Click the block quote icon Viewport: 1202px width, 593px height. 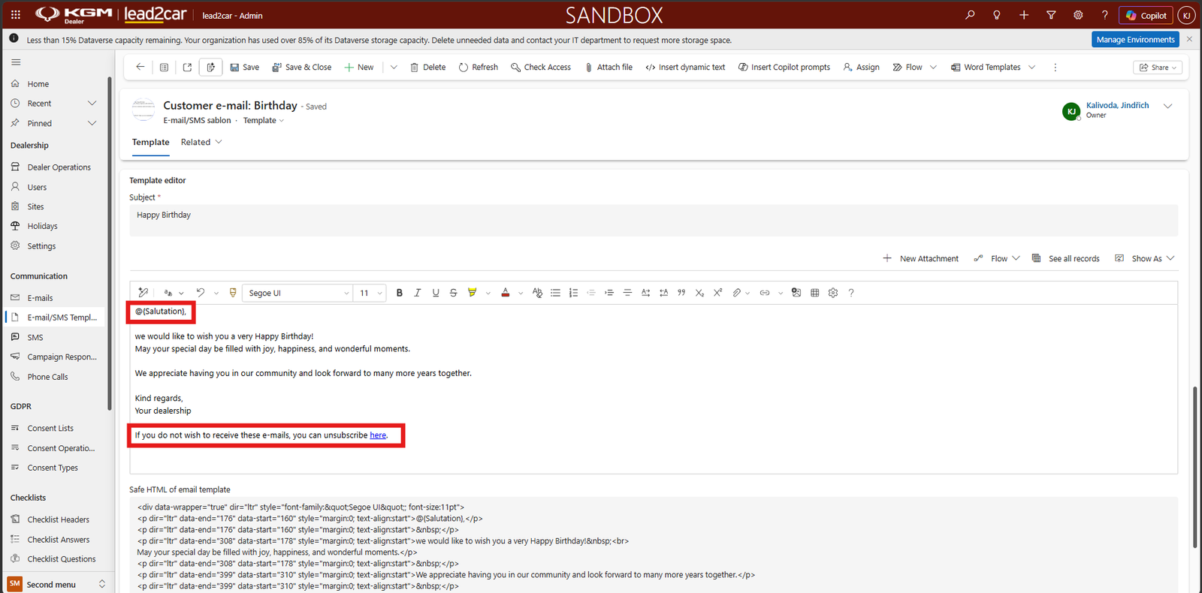click(681, 293)
